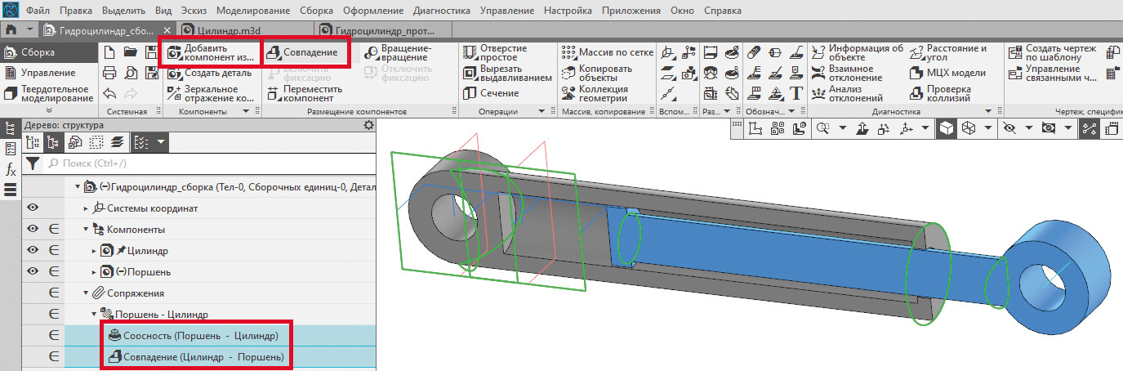Image resolution: width=1123 pixels, height=371 pixels.
Task: Click the Сечение operation
Action: 491,93
